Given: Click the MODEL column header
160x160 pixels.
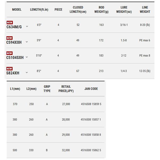Looking at the screenshot, I should 17,10.
